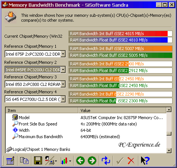Viewport: 177px width, 168px height.
Task: Click the list scrollbar down arrow
Action: click(169, 151)
